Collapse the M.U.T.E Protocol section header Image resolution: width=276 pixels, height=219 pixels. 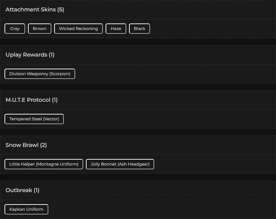28,100
